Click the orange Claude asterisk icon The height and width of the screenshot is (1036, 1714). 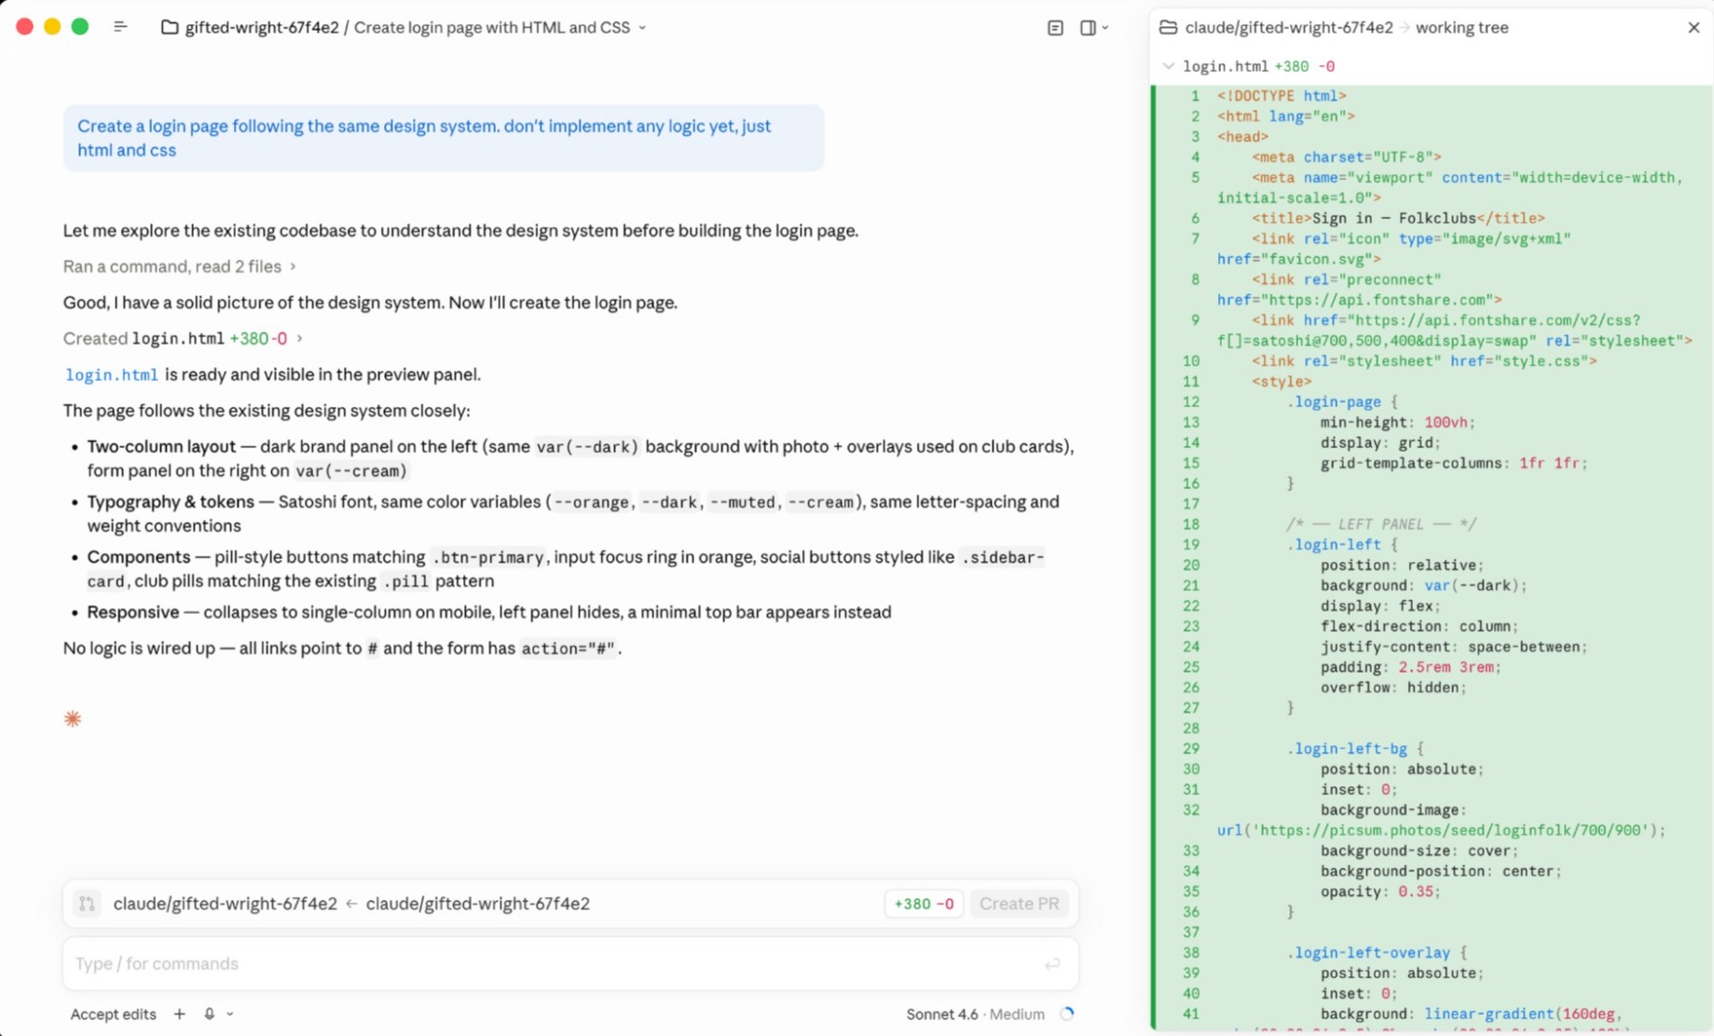point(73,718)
